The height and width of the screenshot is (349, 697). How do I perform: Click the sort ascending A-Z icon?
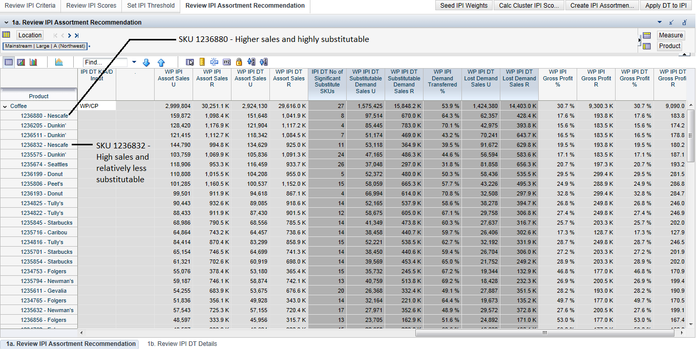coord(251,62)
